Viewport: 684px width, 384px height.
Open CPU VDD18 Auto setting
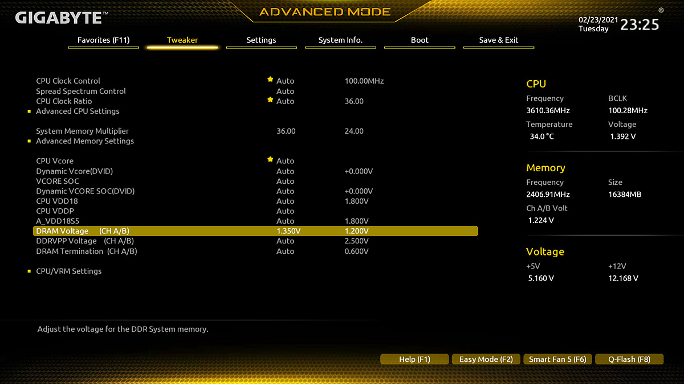point(285,201)
